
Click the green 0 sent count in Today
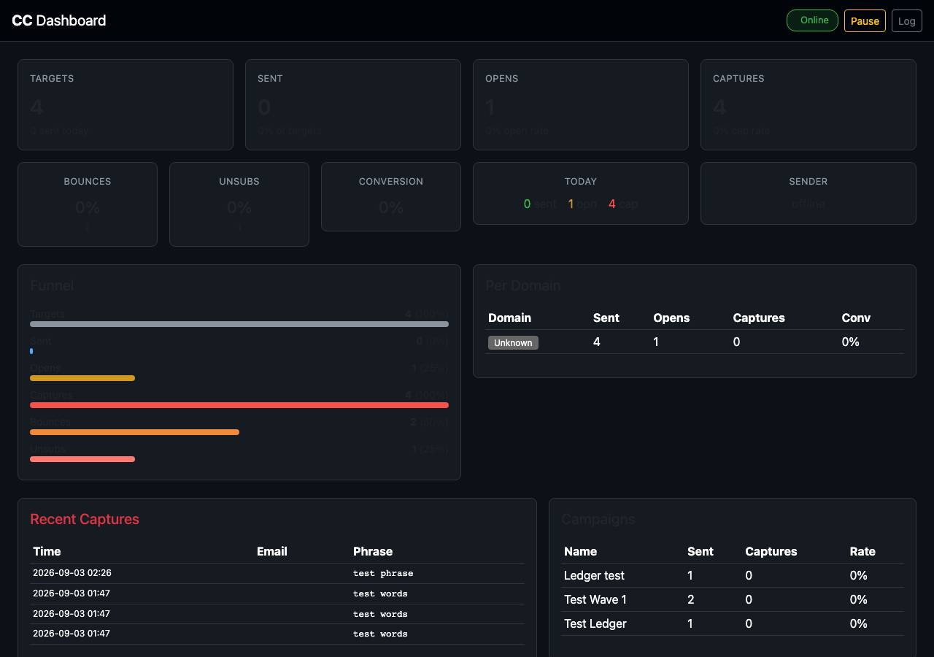(x=527, y=204)
